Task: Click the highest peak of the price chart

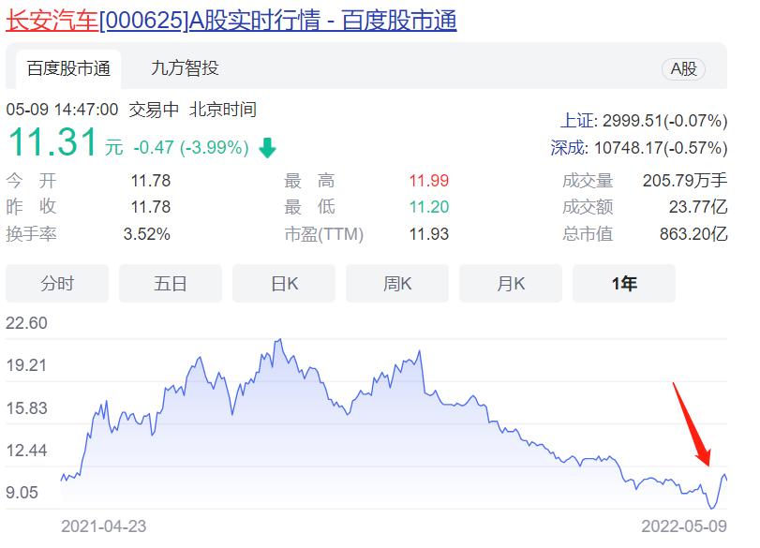Action: [x=279, y=340]
